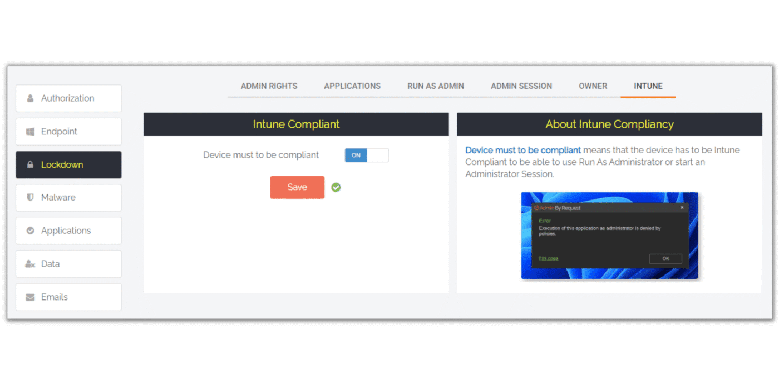The width and height of the screenshot is (779, 385).
Task: Open the Owner tab
Action: [593, 86]
